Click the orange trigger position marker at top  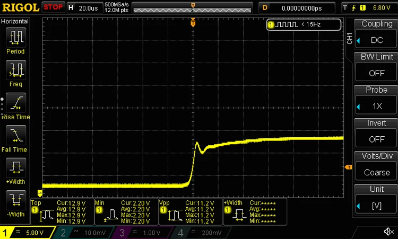coord(193,23)
